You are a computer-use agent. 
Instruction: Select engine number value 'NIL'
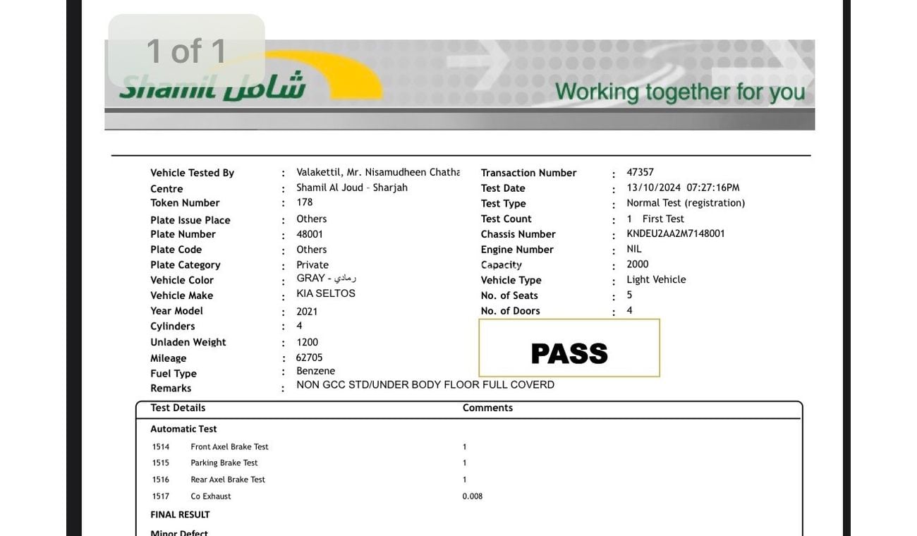point(634,249)
